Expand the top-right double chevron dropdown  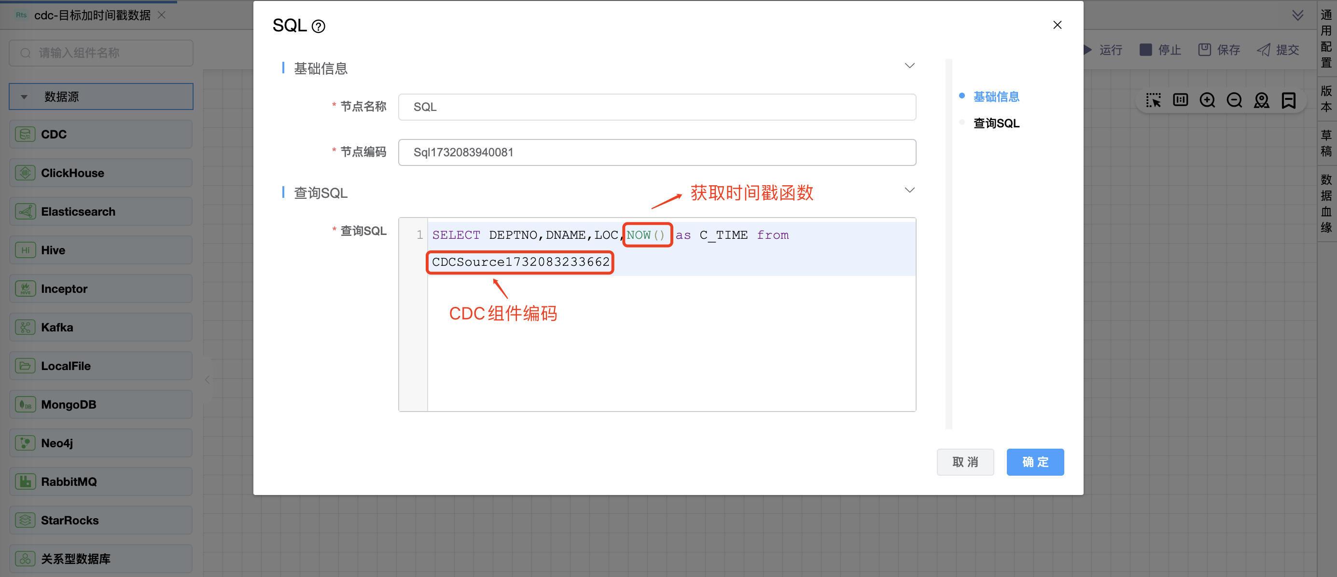point(1297,15)
